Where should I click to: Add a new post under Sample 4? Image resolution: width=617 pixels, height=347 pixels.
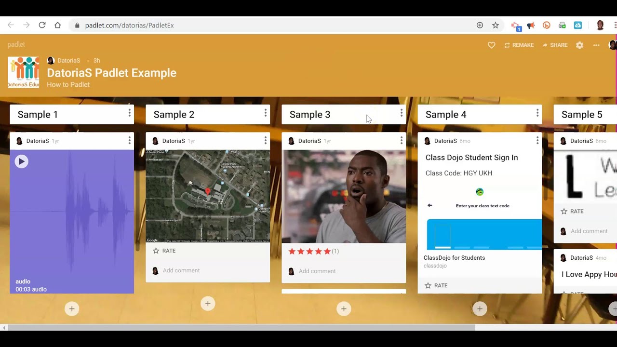(x=480, y=309)
